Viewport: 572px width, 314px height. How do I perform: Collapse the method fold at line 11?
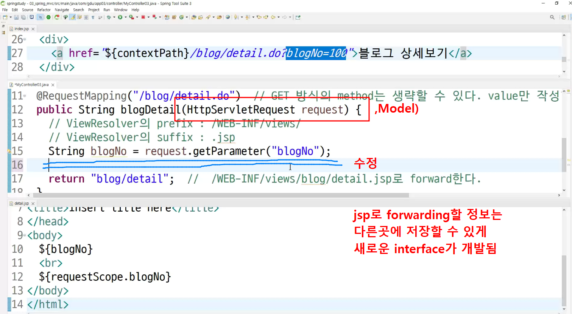(25, 96)
